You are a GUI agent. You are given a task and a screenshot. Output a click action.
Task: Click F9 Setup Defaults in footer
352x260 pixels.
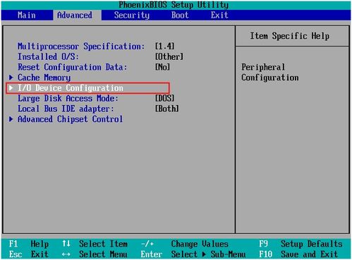click(301, 244)
